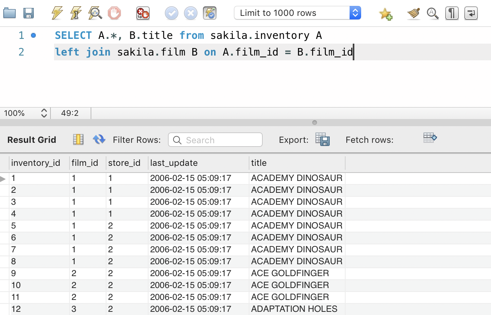
Task: Open the Limit to 1000 rows dropdown
Action: click(298, 13)
